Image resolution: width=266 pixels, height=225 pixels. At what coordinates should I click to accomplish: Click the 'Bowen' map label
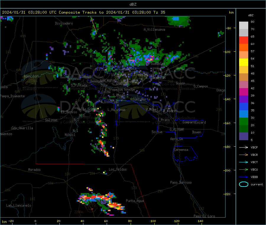point(197,132)
